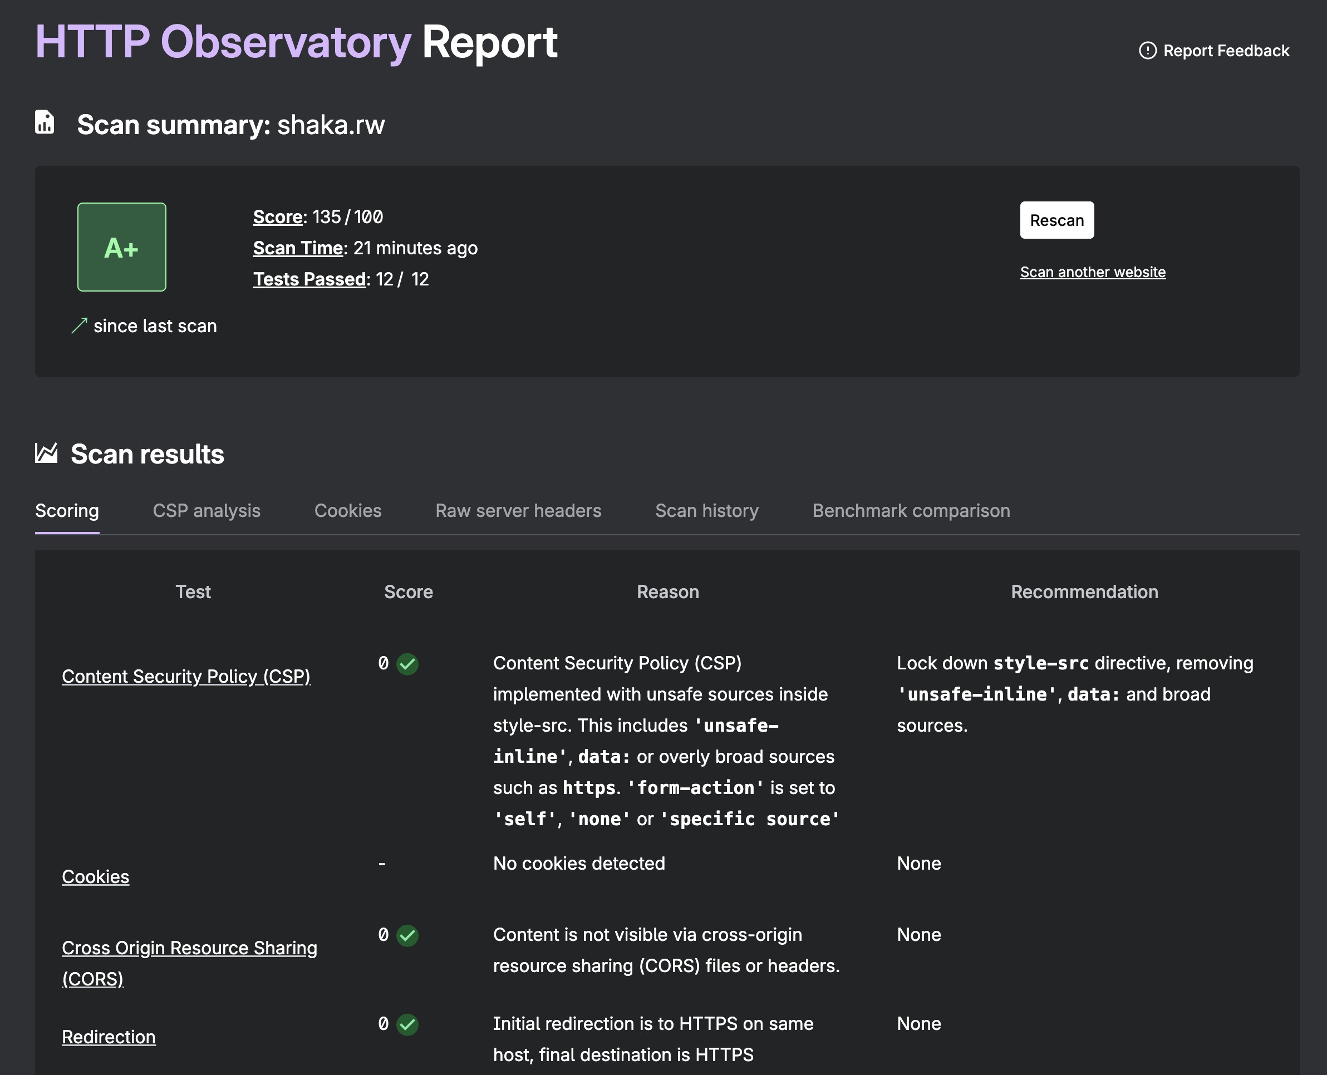
Task: Click the Reason column header
Action: pyautogui.click(x=668, y=591)
